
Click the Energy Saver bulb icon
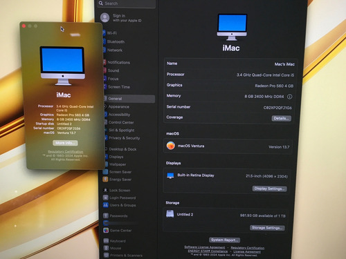click(105, 179)
